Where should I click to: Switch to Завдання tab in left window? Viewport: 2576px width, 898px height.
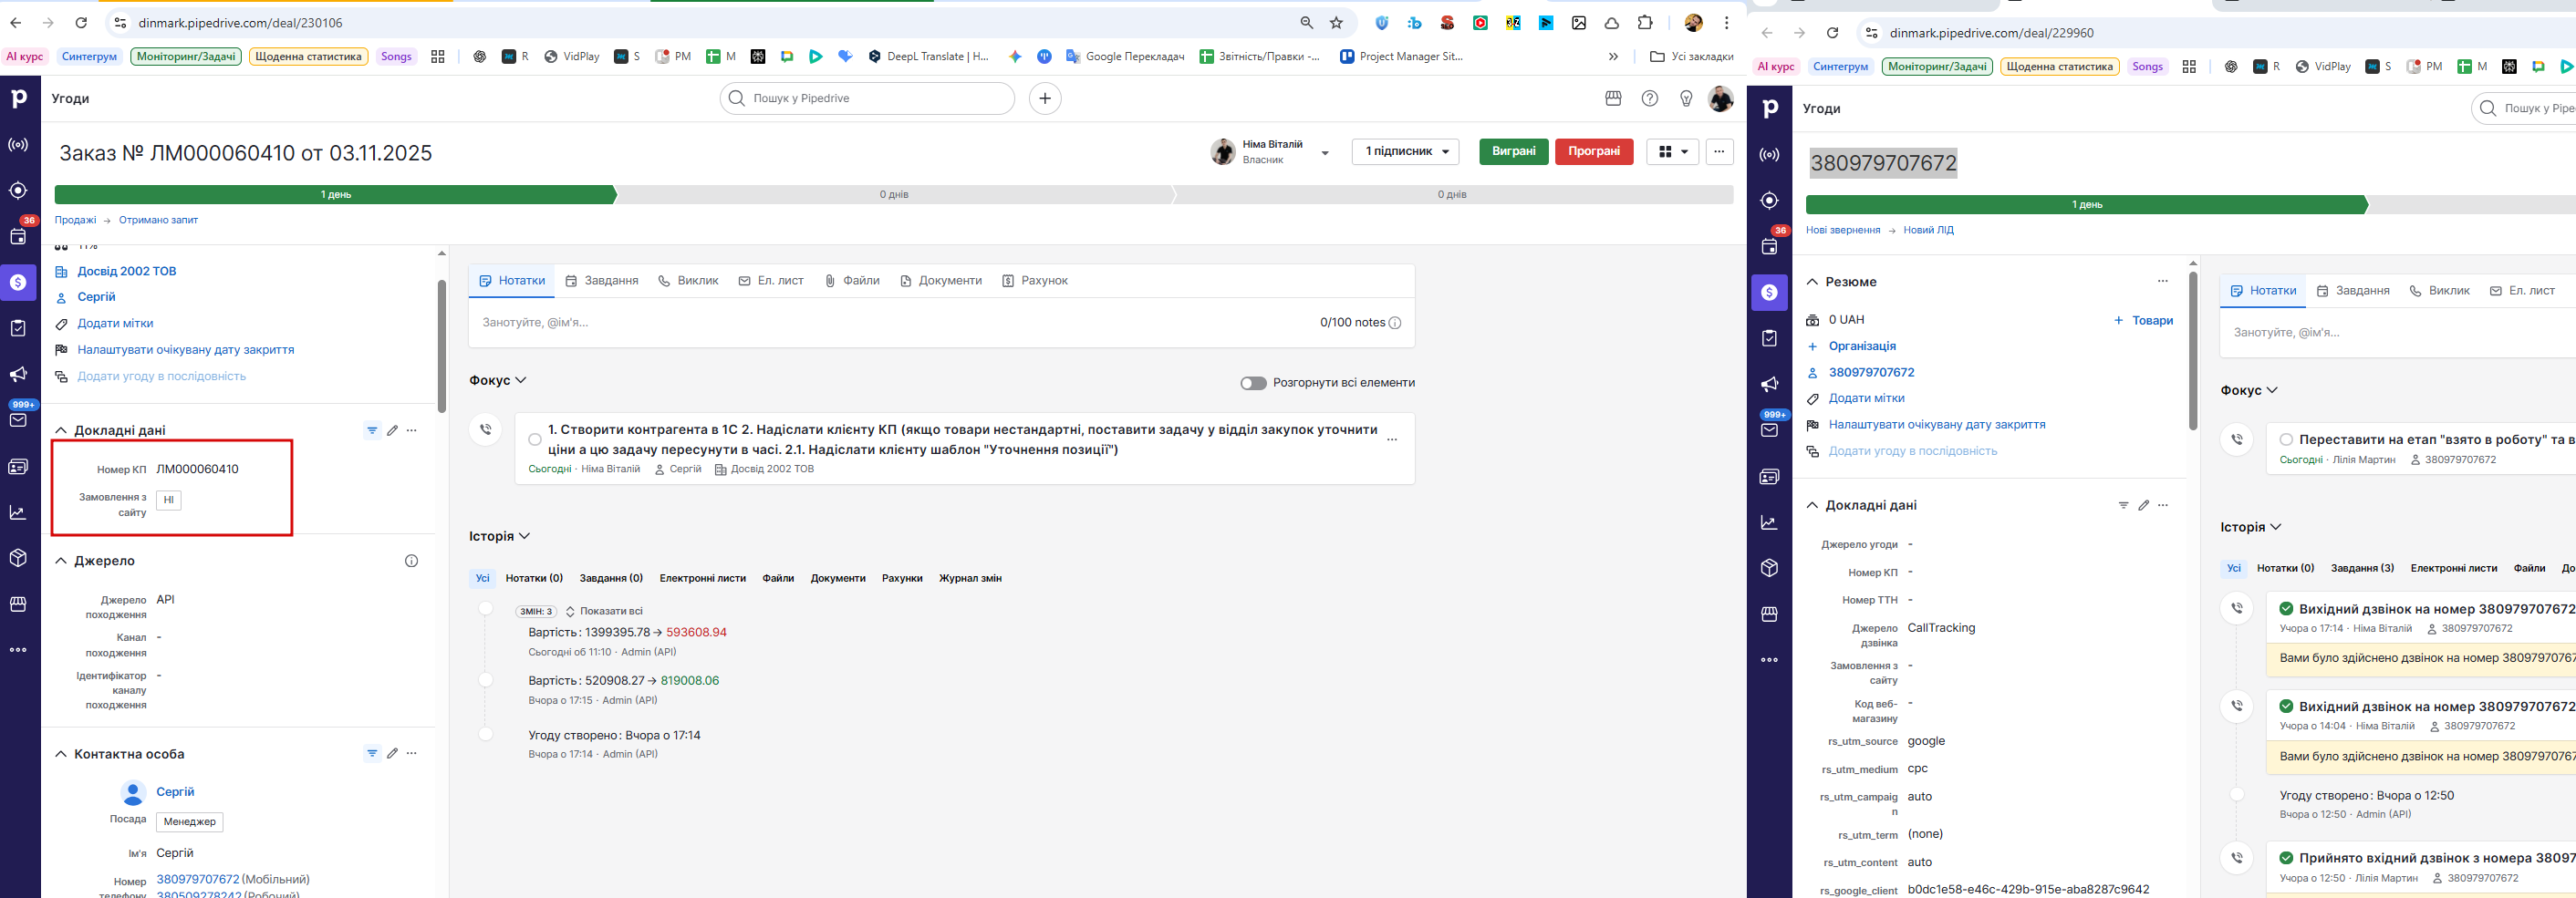(x=602, y=281)
